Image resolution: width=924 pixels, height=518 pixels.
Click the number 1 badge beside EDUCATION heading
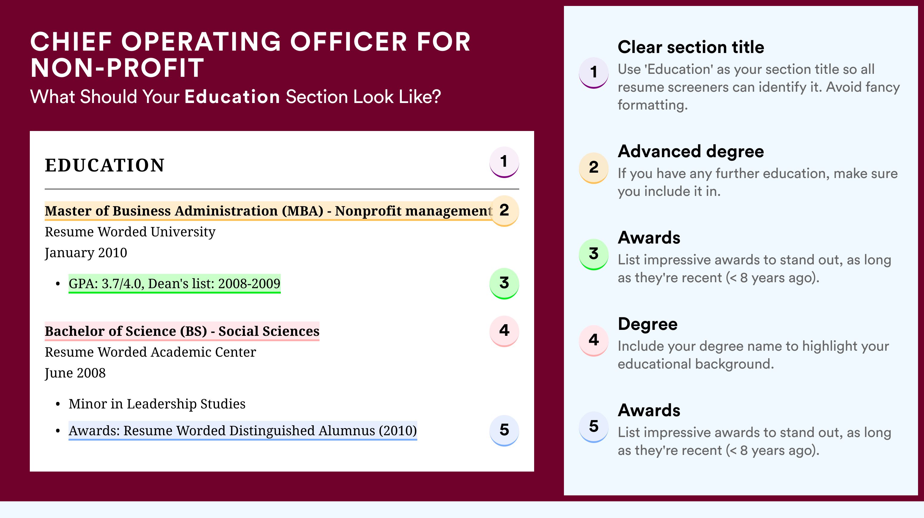tap(504, 162)
